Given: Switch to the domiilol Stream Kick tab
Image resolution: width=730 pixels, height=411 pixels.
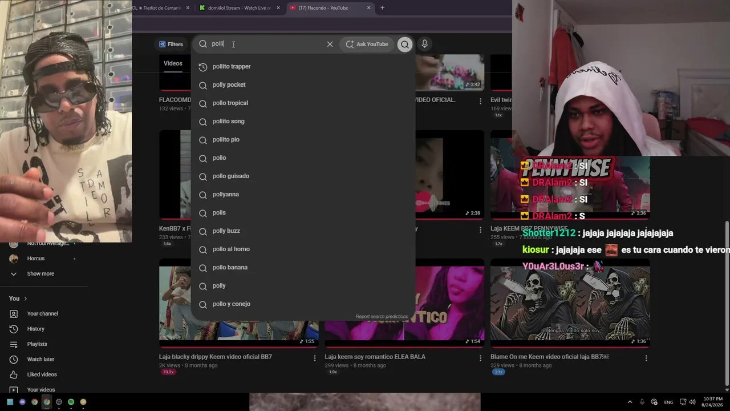Looking at the screenshot, I should click(239, 8).
